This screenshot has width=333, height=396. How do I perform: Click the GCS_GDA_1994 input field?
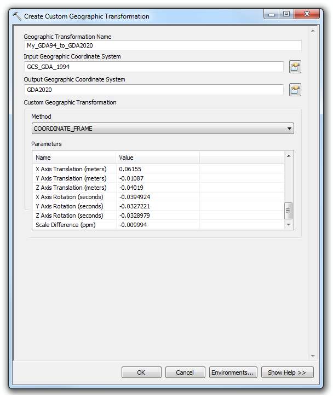pyautogui.click(x=154, y=67)
